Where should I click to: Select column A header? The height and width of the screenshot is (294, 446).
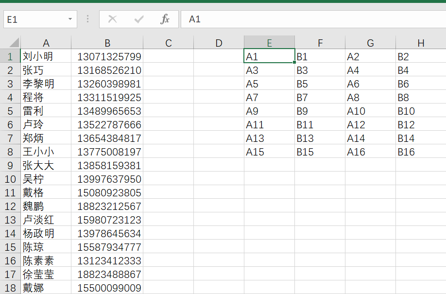pos(46,43)
